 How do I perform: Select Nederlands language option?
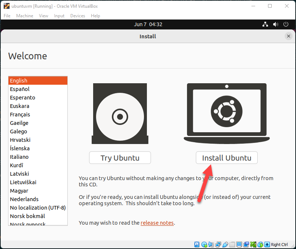click(24, 199)
